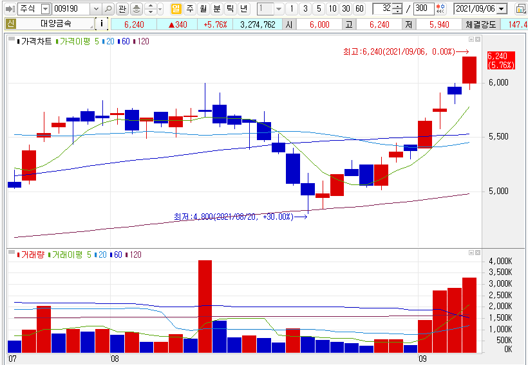528x365 pixels.
Task: Click the visible bar count field 32
Action: 383,9
